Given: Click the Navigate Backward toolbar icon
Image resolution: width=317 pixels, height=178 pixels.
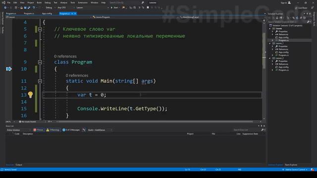Looking at the screenshot, I should (x=5, y=8).
